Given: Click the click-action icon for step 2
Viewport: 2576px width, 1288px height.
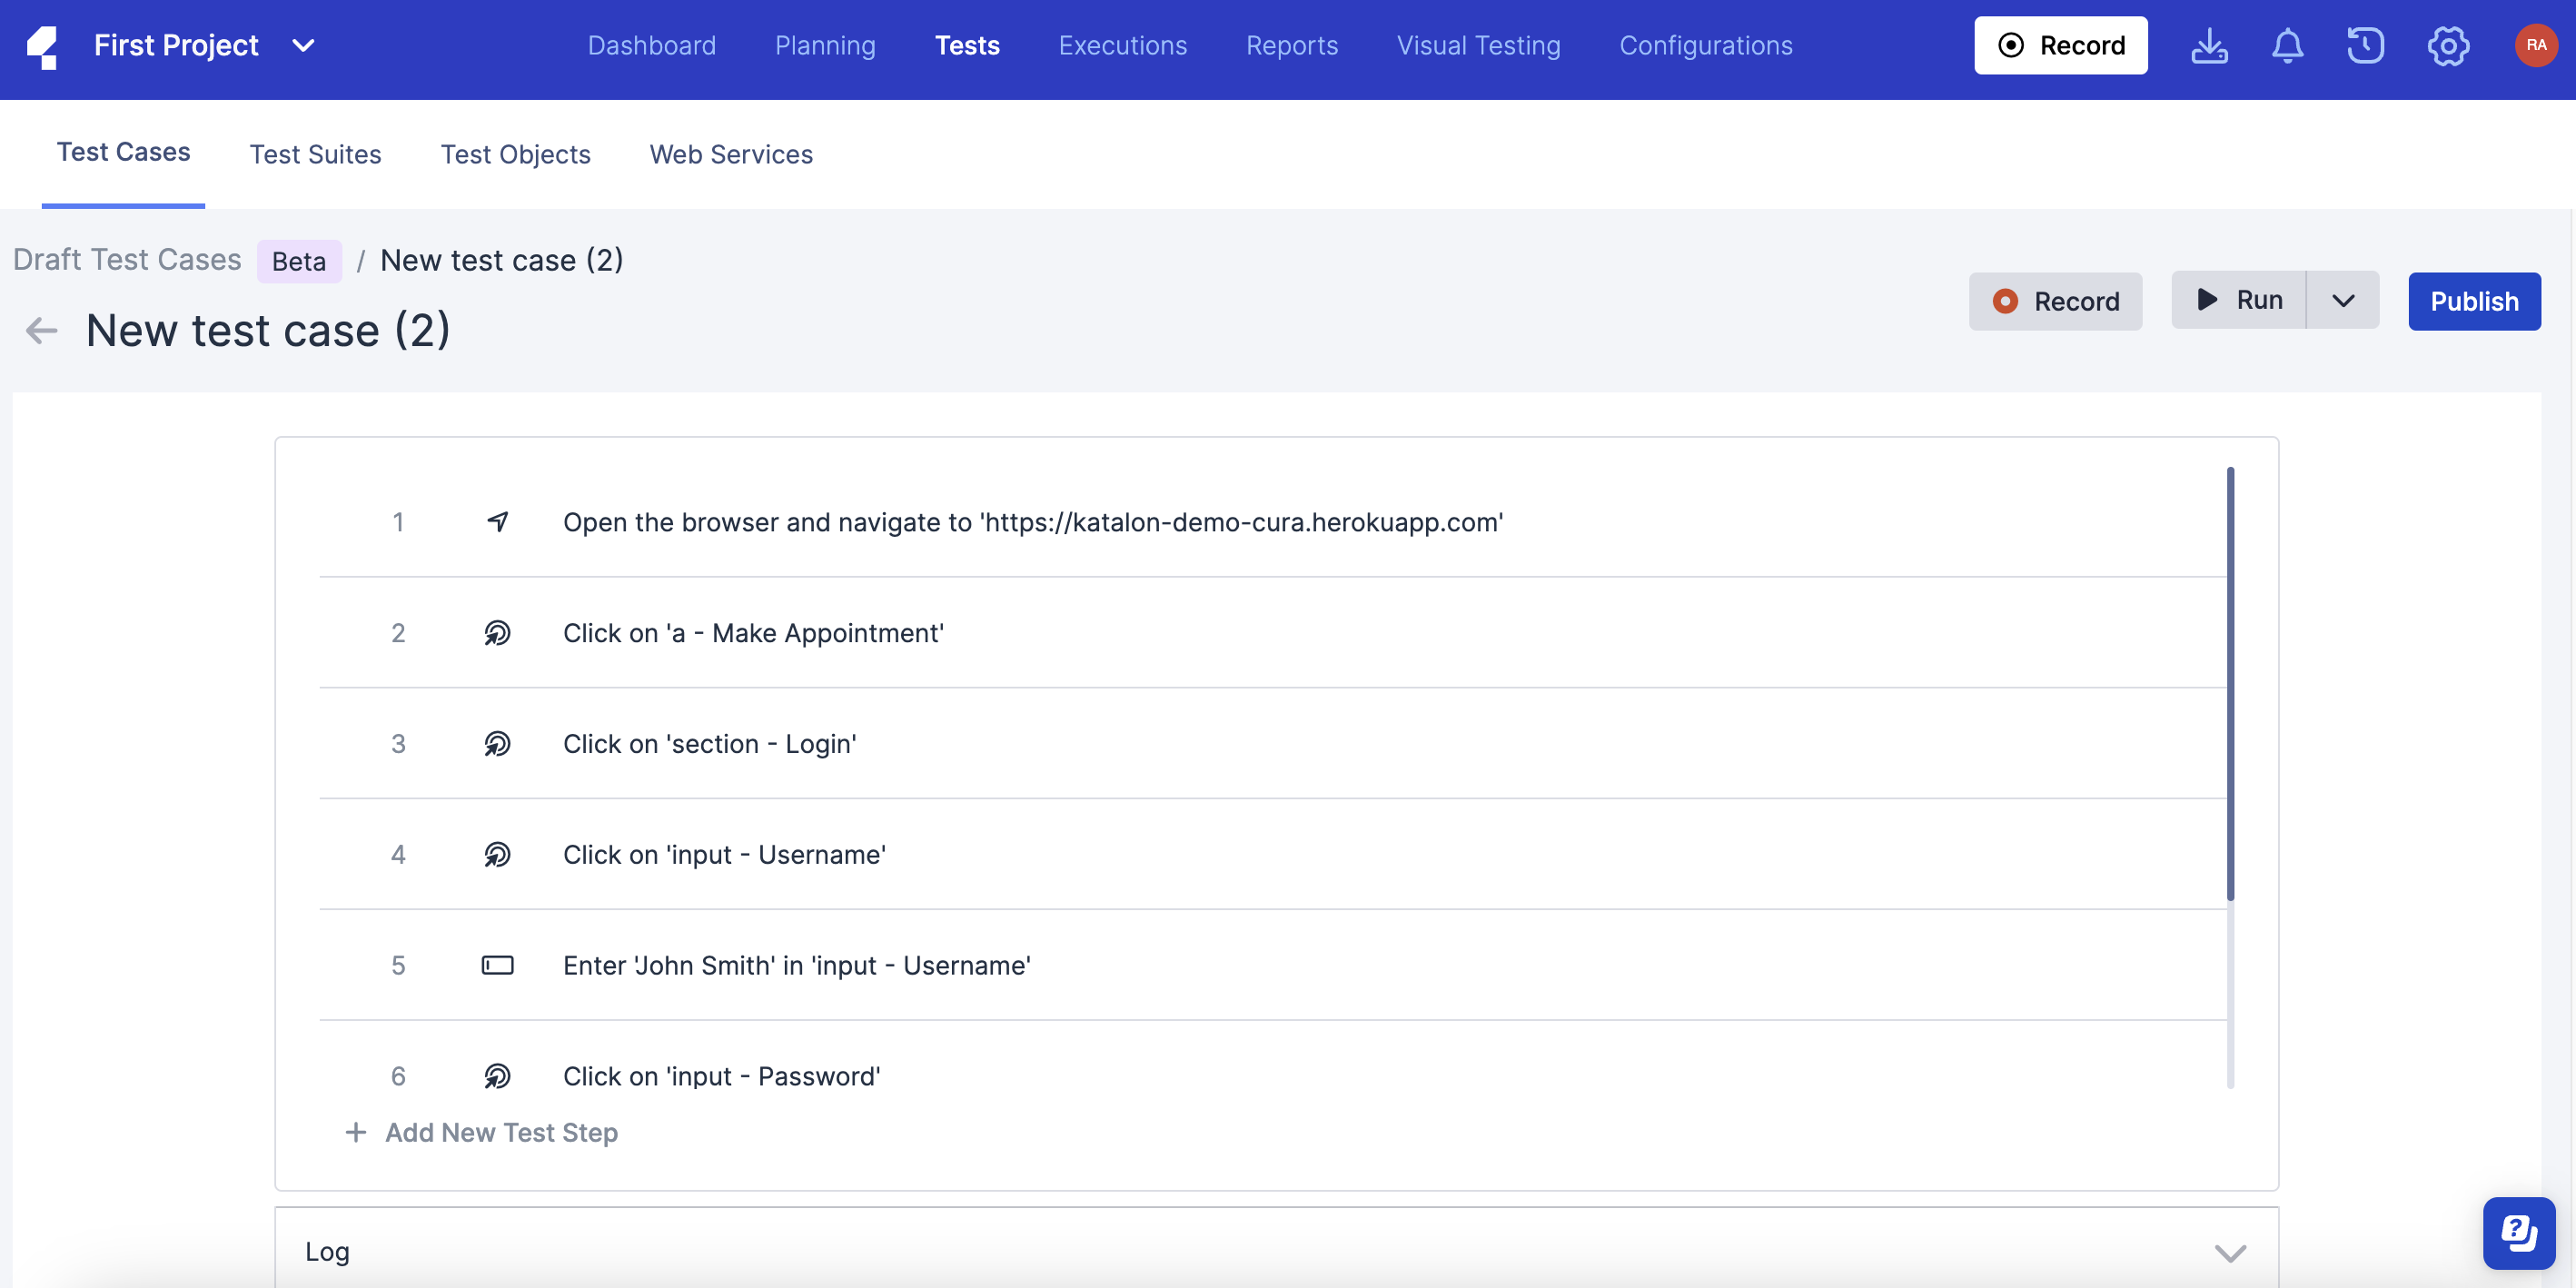Looking at the screenshot, I should coord(496,631).
